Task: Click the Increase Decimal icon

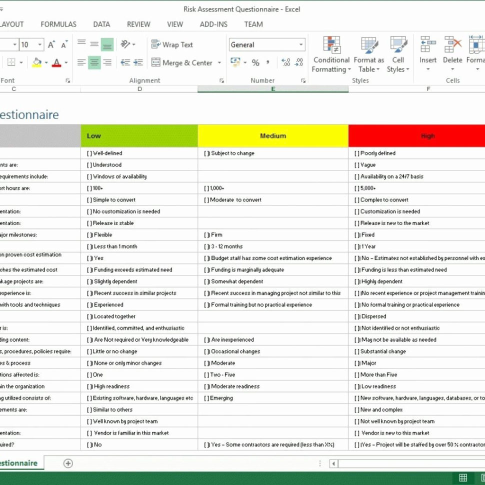Action: click(285, 62)
